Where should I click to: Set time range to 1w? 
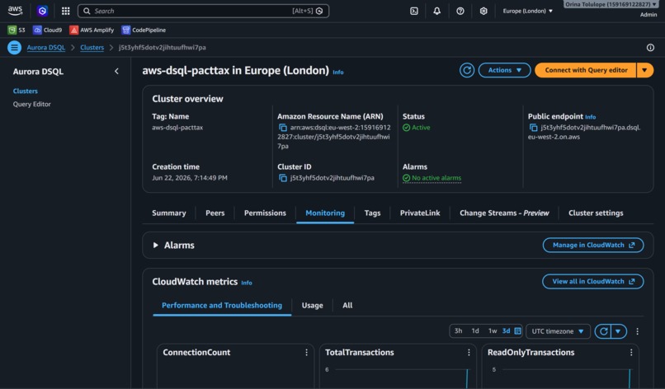(493, 331)
